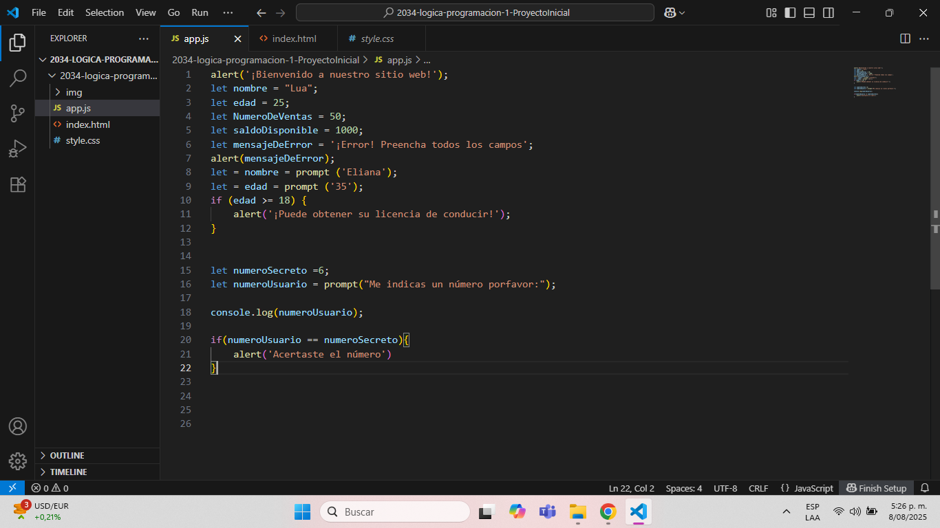Change encoding UTF-8
The image size is (940, 528).
pos(725,488)
